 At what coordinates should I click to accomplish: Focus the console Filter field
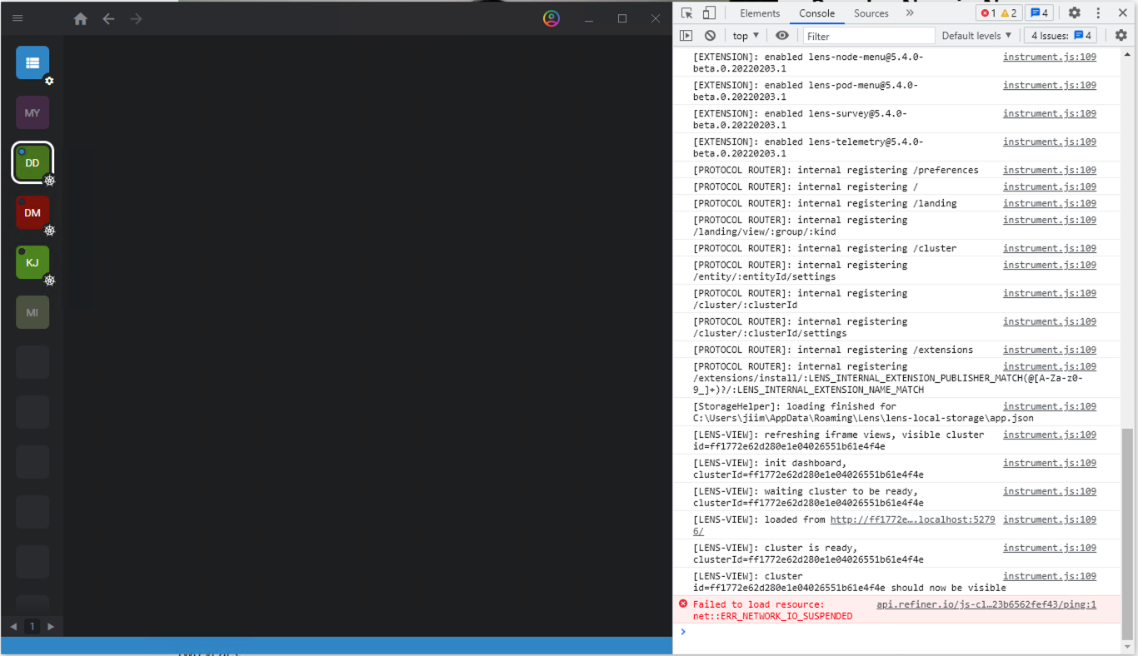[869, 36]
